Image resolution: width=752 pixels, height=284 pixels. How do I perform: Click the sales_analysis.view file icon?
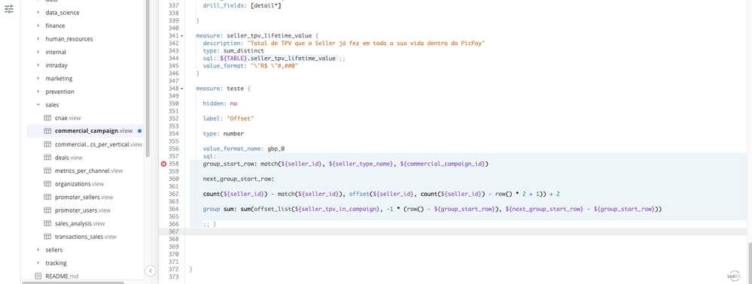tap(47, 223)
